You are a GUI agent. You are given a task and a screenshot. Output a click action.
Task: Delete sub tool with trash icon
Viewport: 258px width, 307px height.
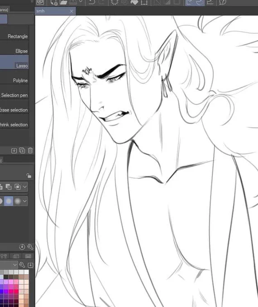30,150
